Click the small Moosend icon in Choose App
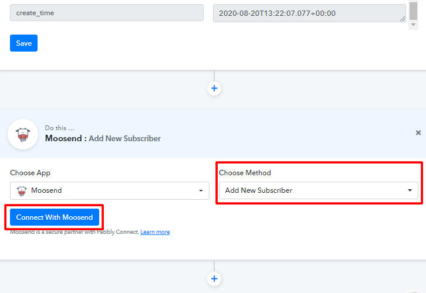This screenshot has height=293, width=426. tap(22, 190)
